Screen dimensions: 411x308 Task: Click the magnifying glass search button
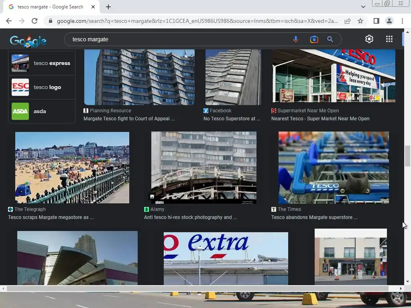(330, 39)
